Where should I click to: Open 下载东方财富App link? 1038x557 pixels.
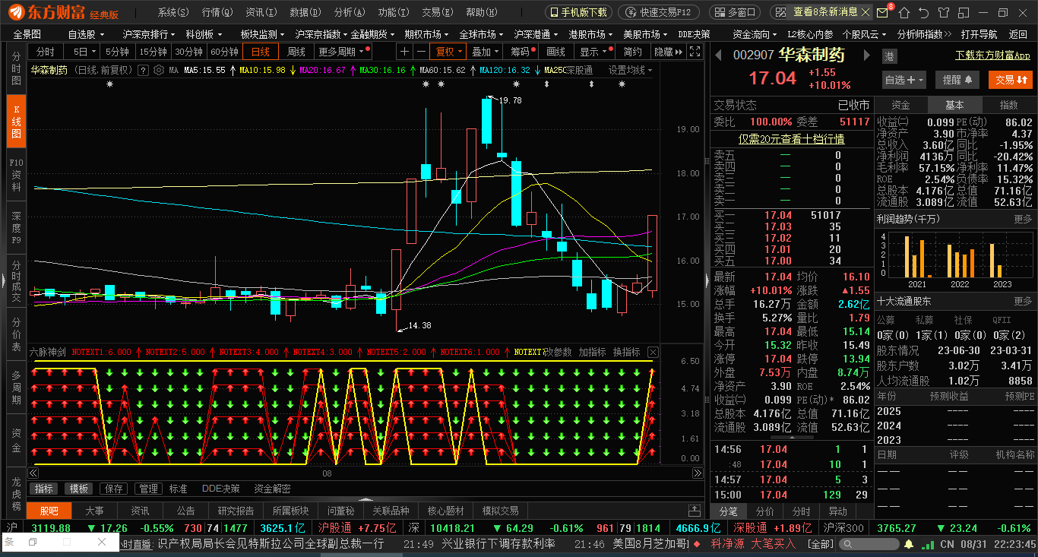coord(992,55)
